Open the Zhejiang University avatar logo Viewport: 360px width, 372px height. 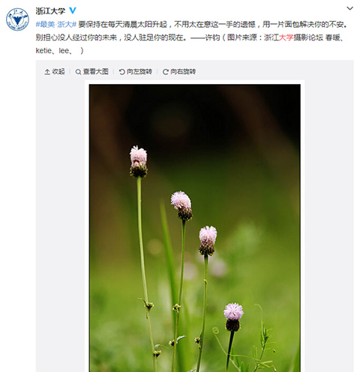tap(17, 19)
